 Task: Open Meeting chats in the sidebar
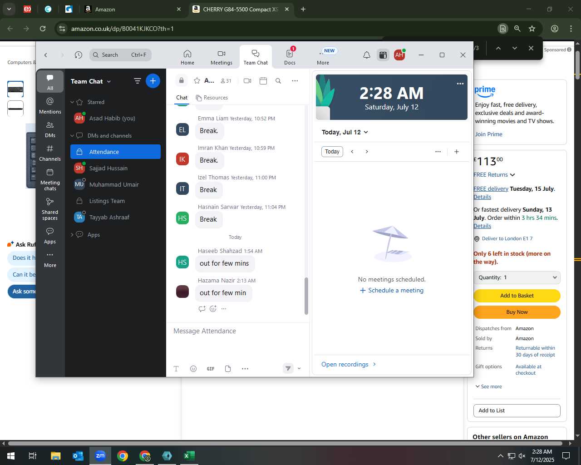(x=50, y=179)
